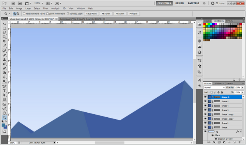Click the Fit Screen button

(x=106, y=14)
